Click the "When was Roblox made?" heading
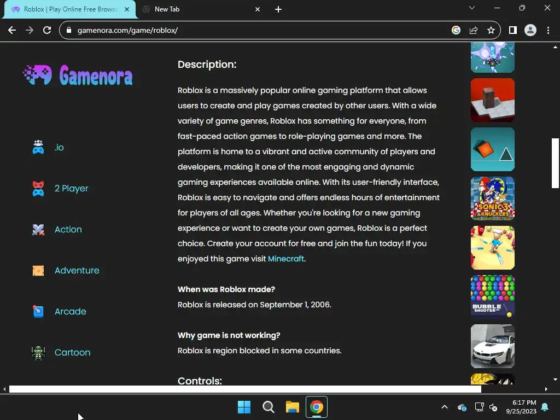Image resolution: width=560 pixels, height=420 pixels. [226, 289]
